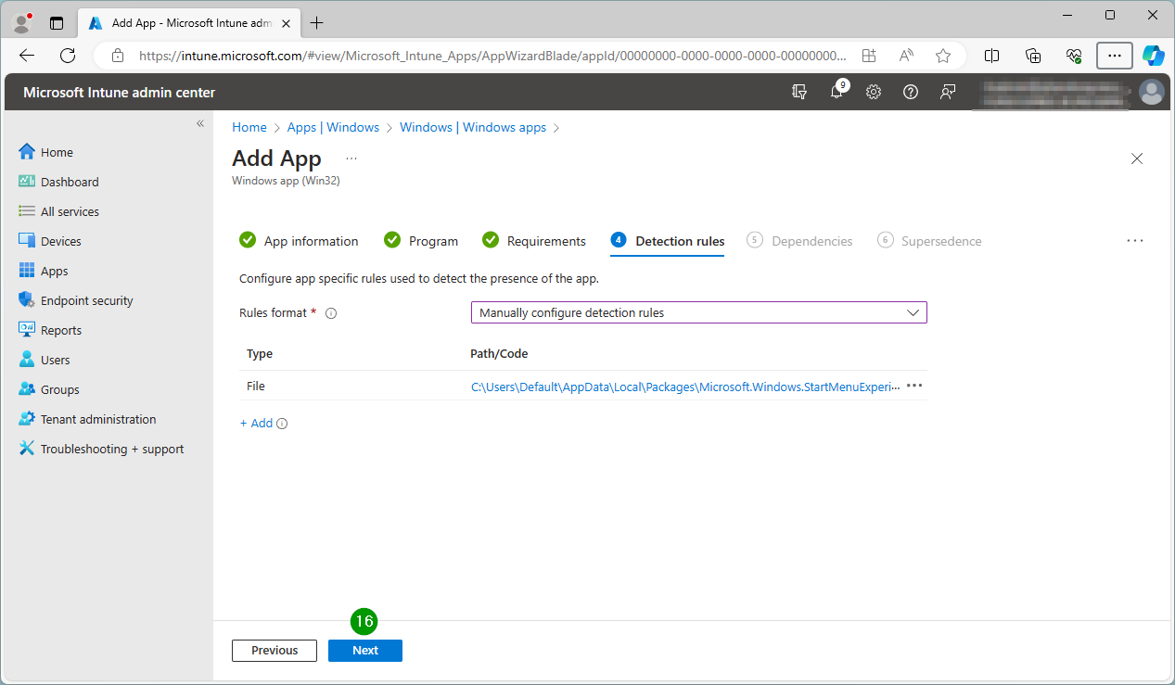Open Endpoint security in sidebar
Screen dimensions: 1175x685
[86, 300]
